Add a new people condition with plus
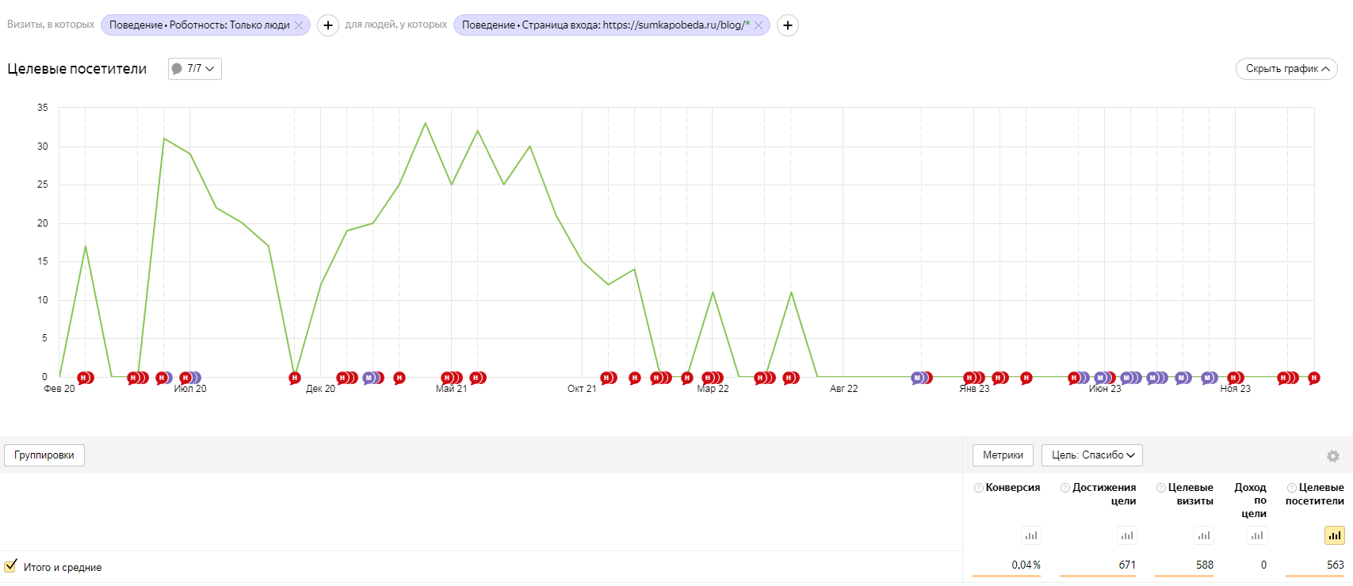Viewport: 1353px width, 586px height. [787, 25]
